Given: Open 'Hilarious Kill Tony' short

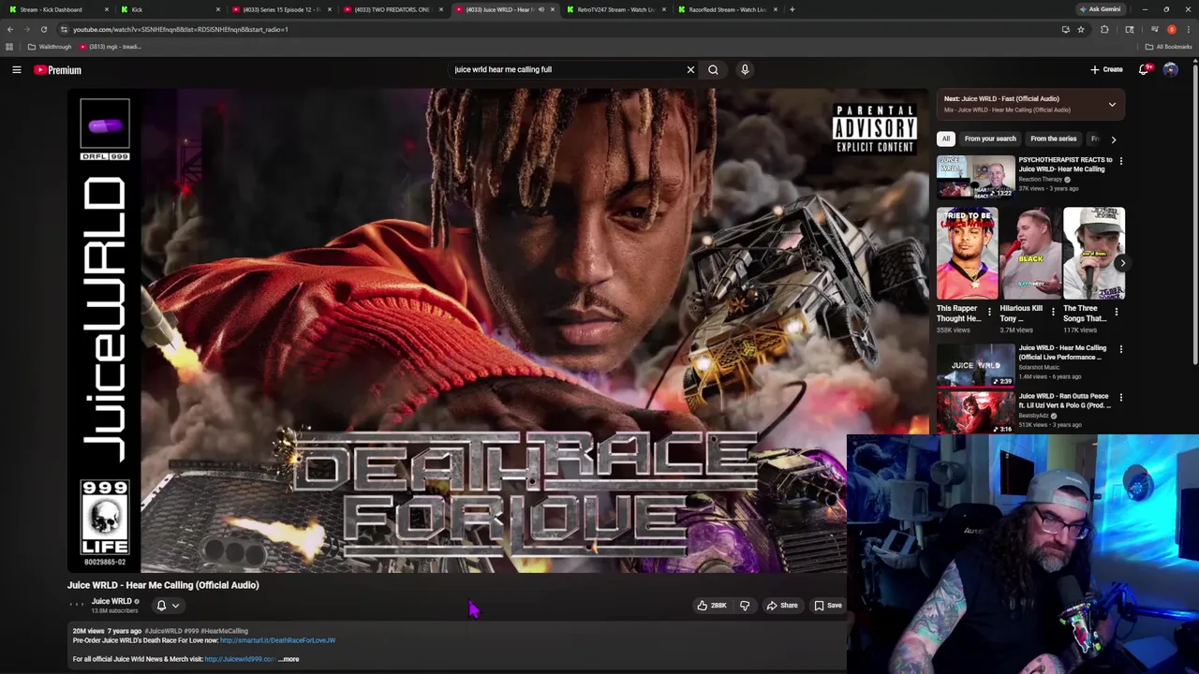Looking at the screenshot, I should click(x=1030, y=253).
